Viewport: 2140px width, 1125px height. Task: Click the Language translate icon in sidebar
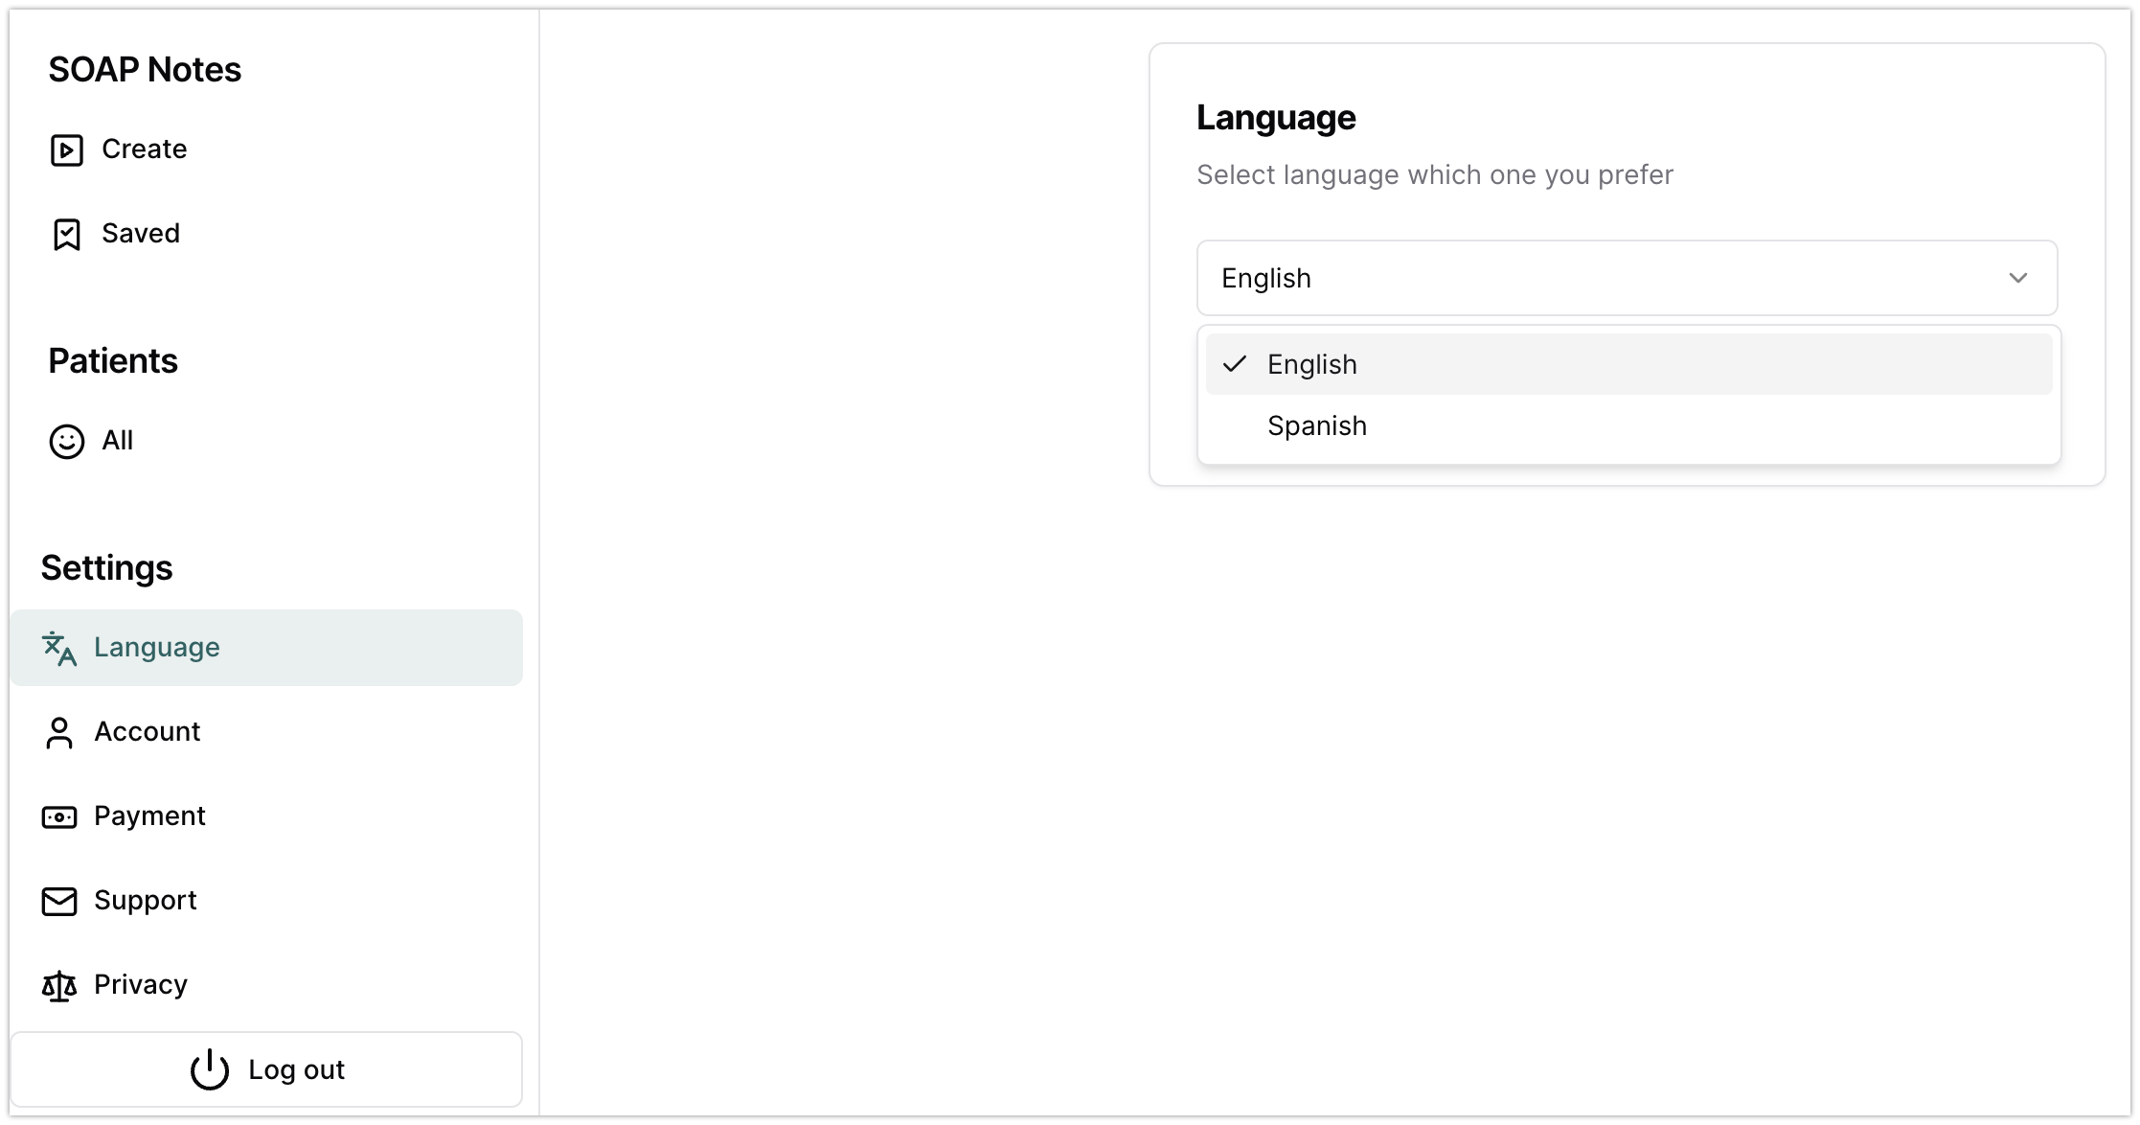click(x=58, y=649)
